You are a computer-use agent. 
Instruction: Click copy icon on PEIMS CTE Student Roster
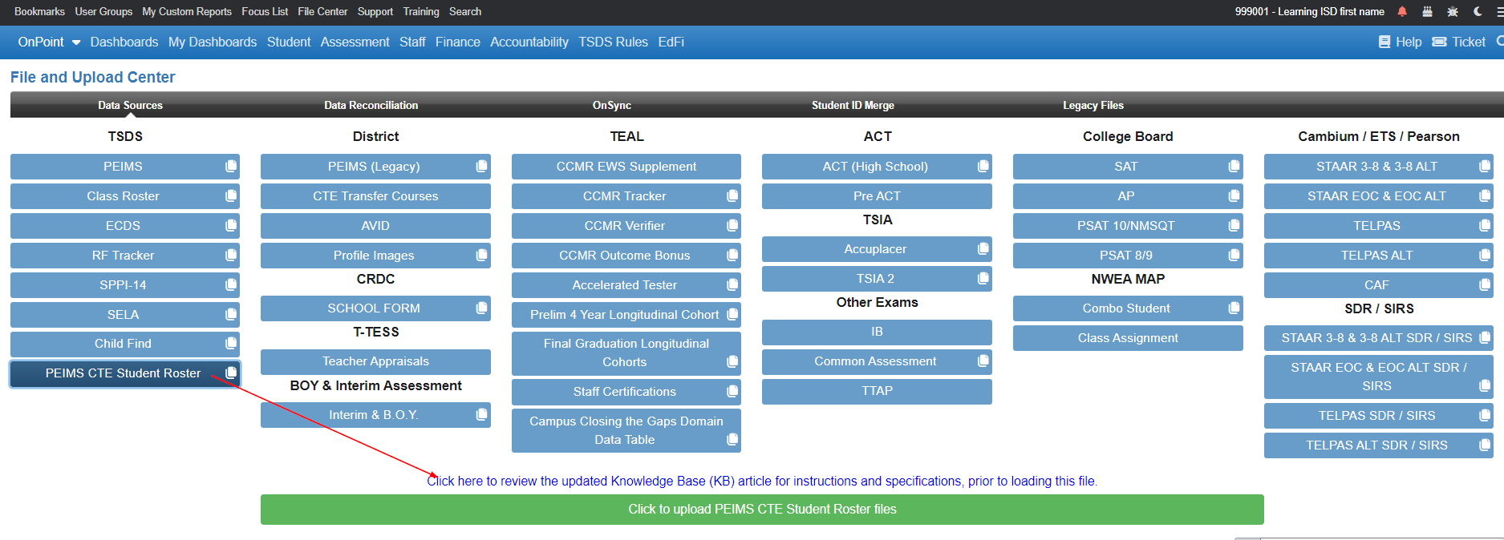click(231, 373)
